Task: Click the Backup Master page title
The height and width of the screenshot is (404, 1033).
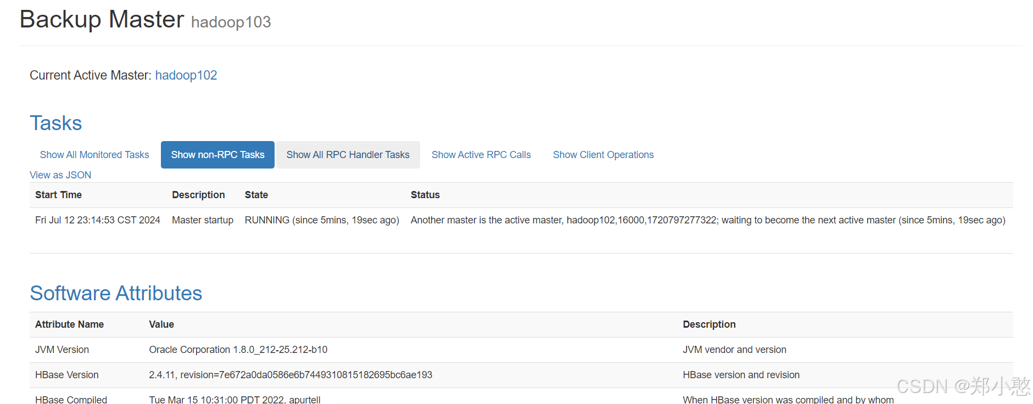Action: click(102, 19)
